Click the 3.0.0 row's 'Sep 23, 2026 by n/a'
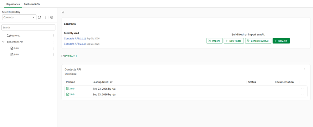The width and height of the screenshot is (313, 127). (104, 89)
